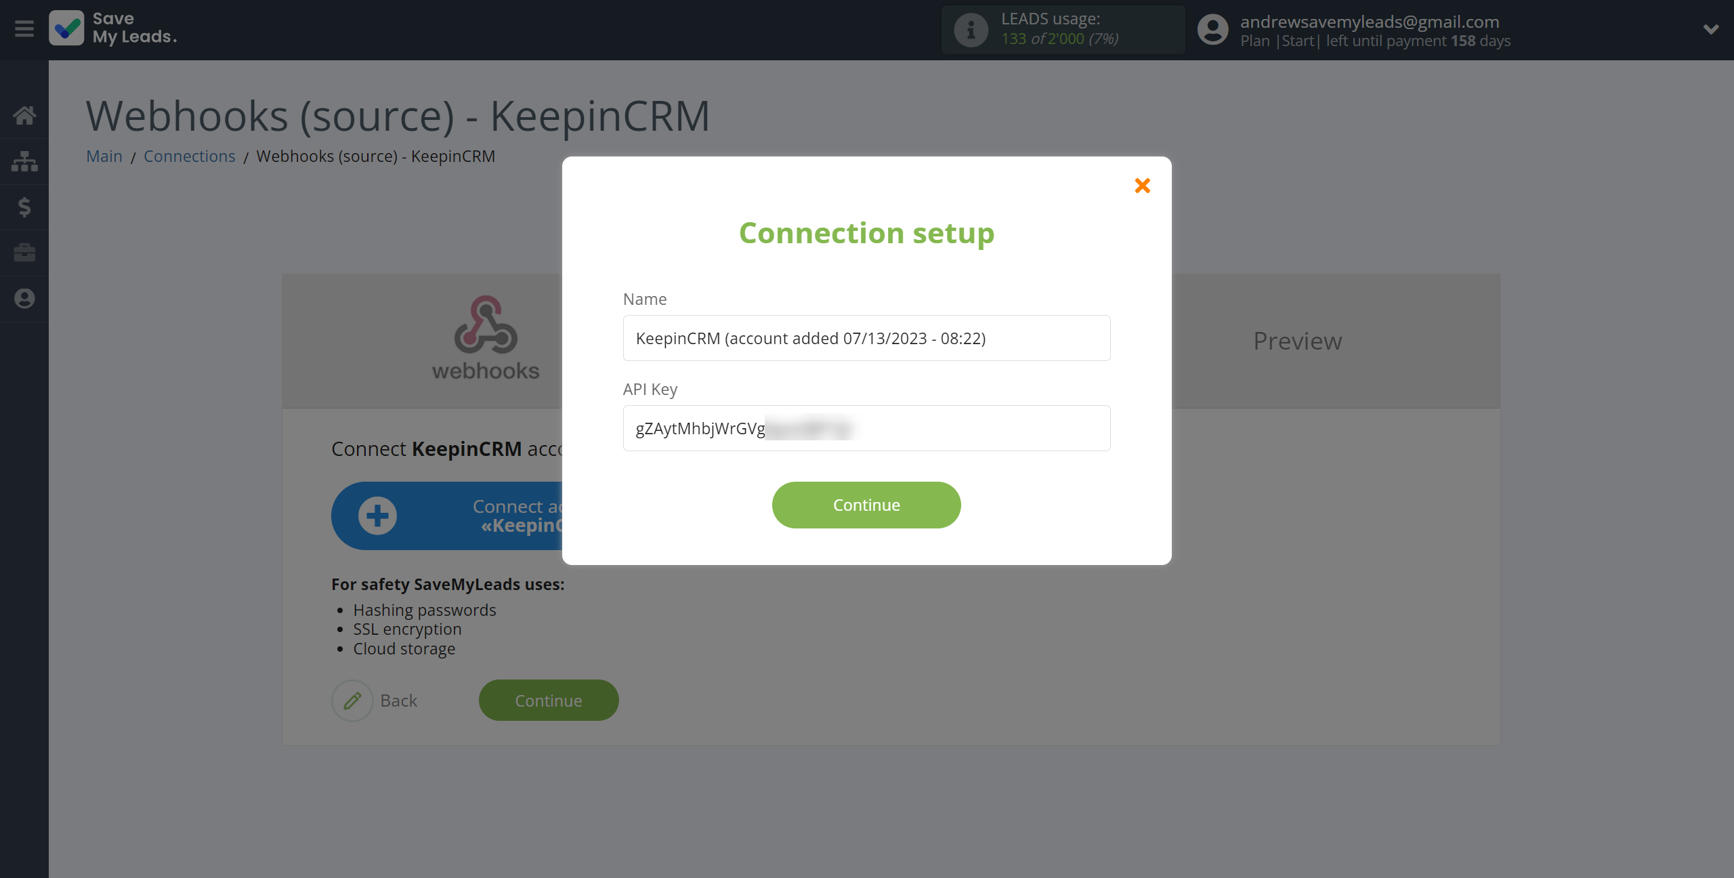The height and width of the screenshot is (878, 1734).
Task: Click the Webhooks source icon
Action: (485, 336)
